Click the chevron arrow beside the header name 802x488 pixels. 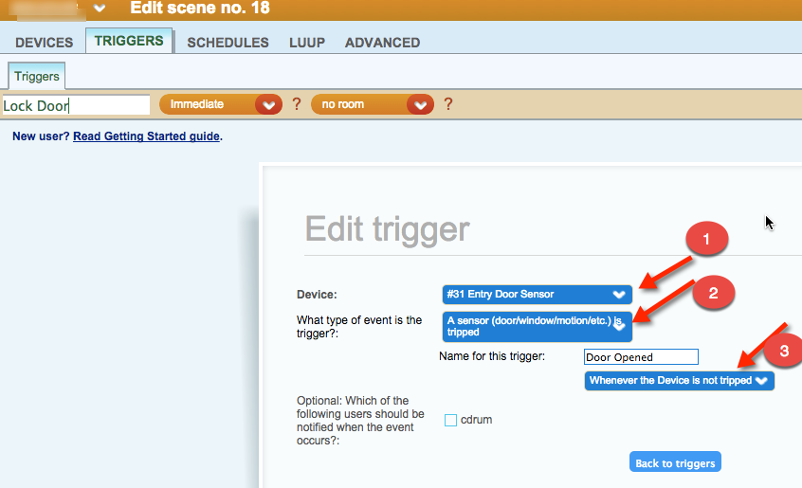click(x=99, y=9)
